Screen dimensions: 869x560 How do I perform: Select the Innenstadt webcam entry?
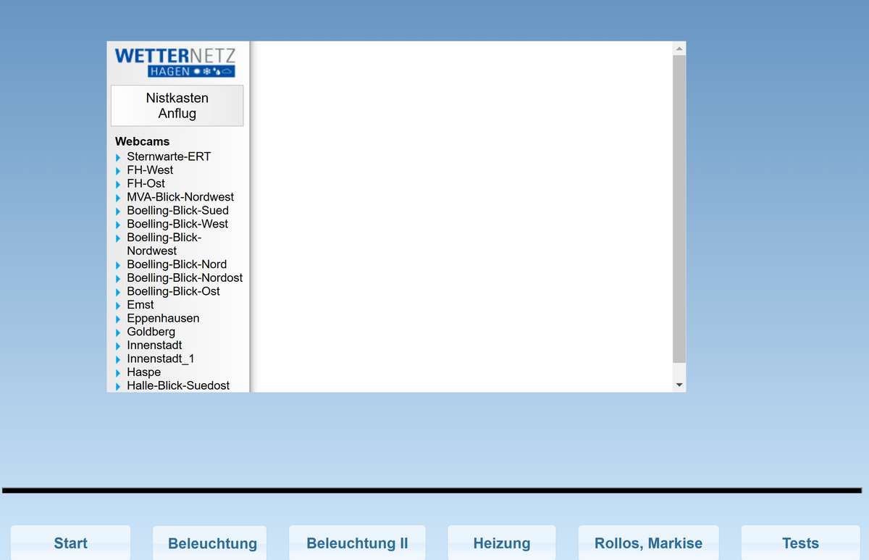[154, 346]
